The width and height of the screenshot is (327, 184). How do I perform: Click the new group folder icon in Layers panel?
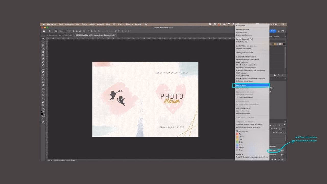[275, 159]
